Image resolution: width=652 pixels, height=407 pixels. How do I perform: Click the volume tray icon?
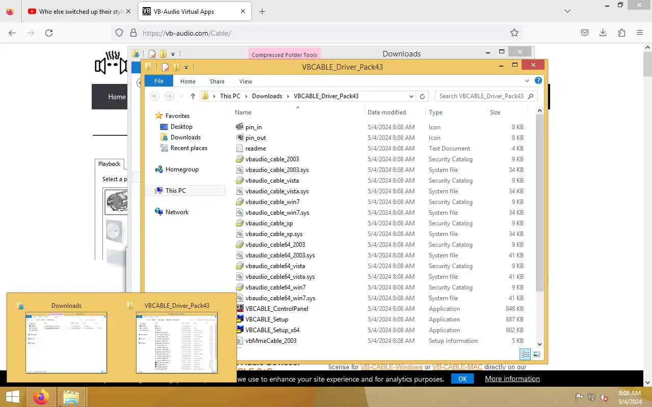pyautogui.click(x=604, y=397)
